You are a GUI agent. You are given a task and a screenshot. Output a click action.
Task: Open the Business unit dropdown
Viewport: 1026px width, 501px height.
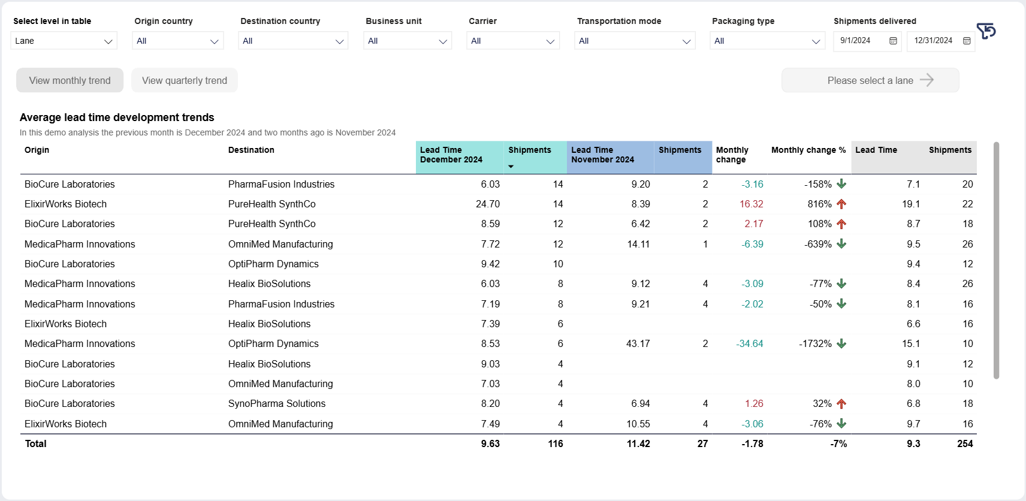408,41
